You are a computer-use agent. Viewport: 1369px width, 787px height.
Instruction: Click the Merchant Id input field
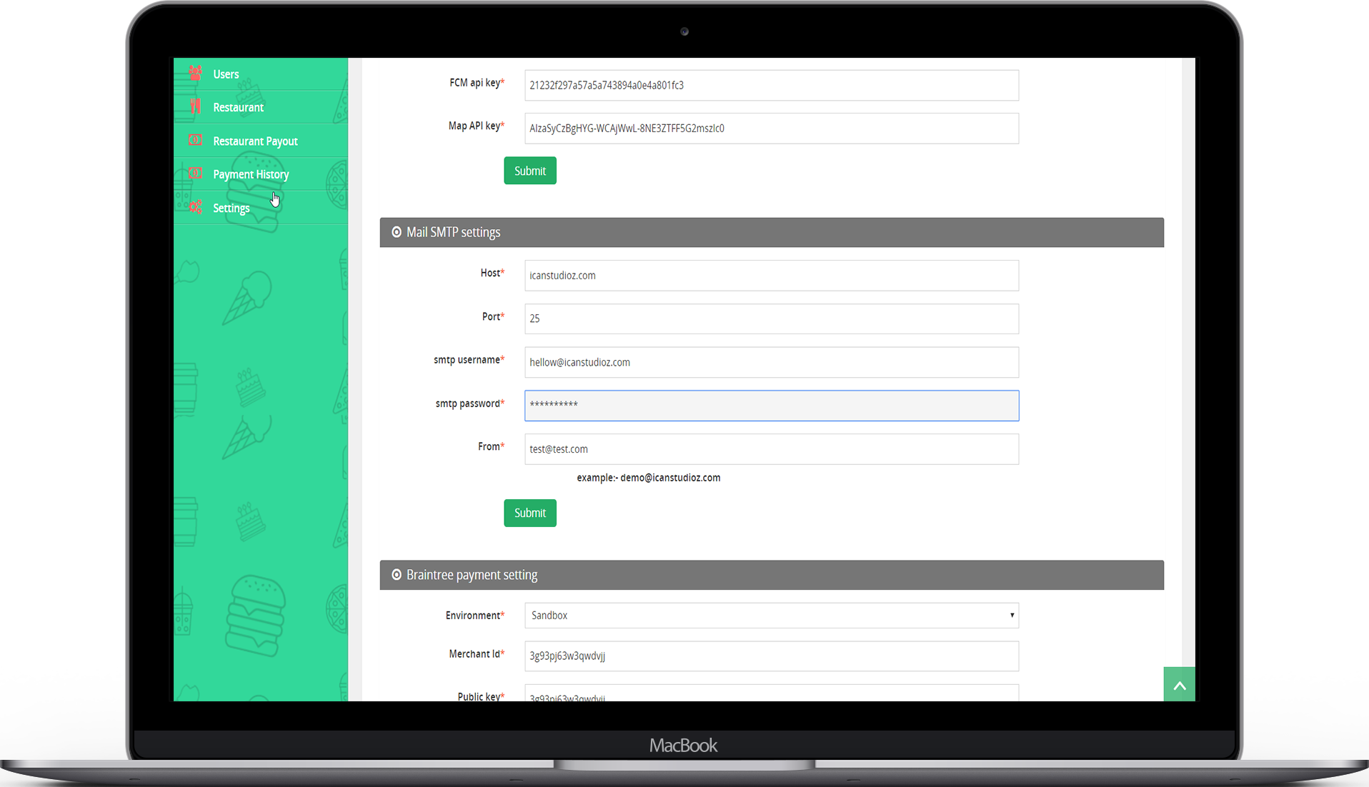click(771, 656)
